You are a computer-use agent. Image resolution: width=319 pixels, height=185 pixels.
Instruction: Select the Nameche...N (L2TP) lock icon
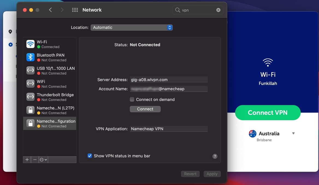pyautogui.click(x=31, y=110)
